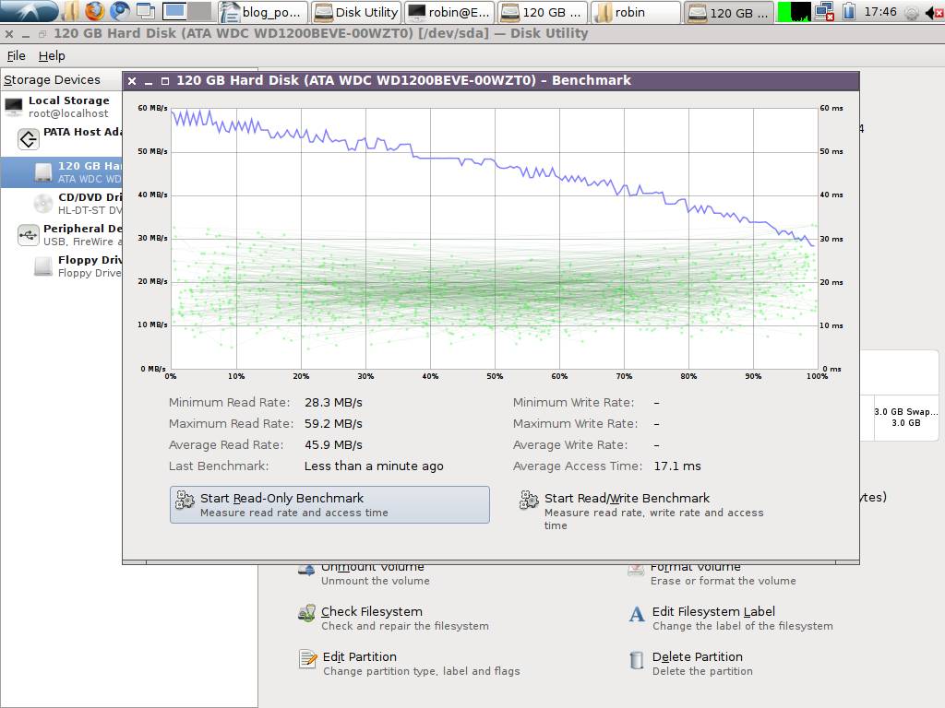
Task: Select the Peripheral Devices USB icon
Action: pos(28,235)
